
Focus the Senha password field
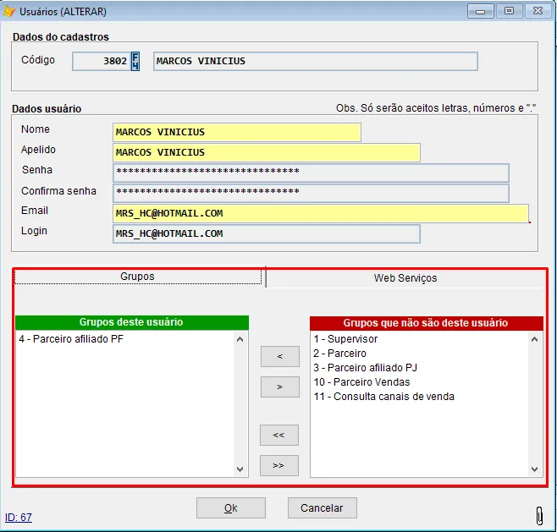[310, 173]
